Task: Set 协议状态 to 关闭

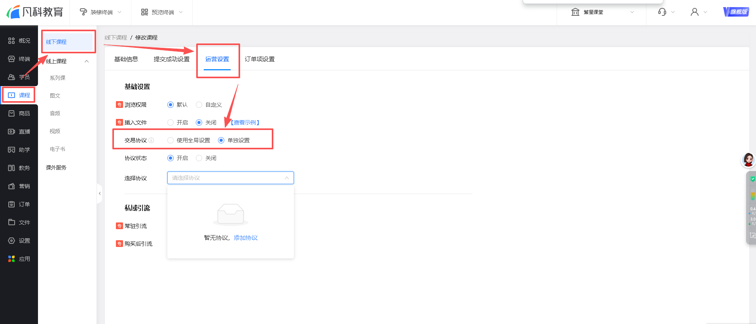Action: 199,158
